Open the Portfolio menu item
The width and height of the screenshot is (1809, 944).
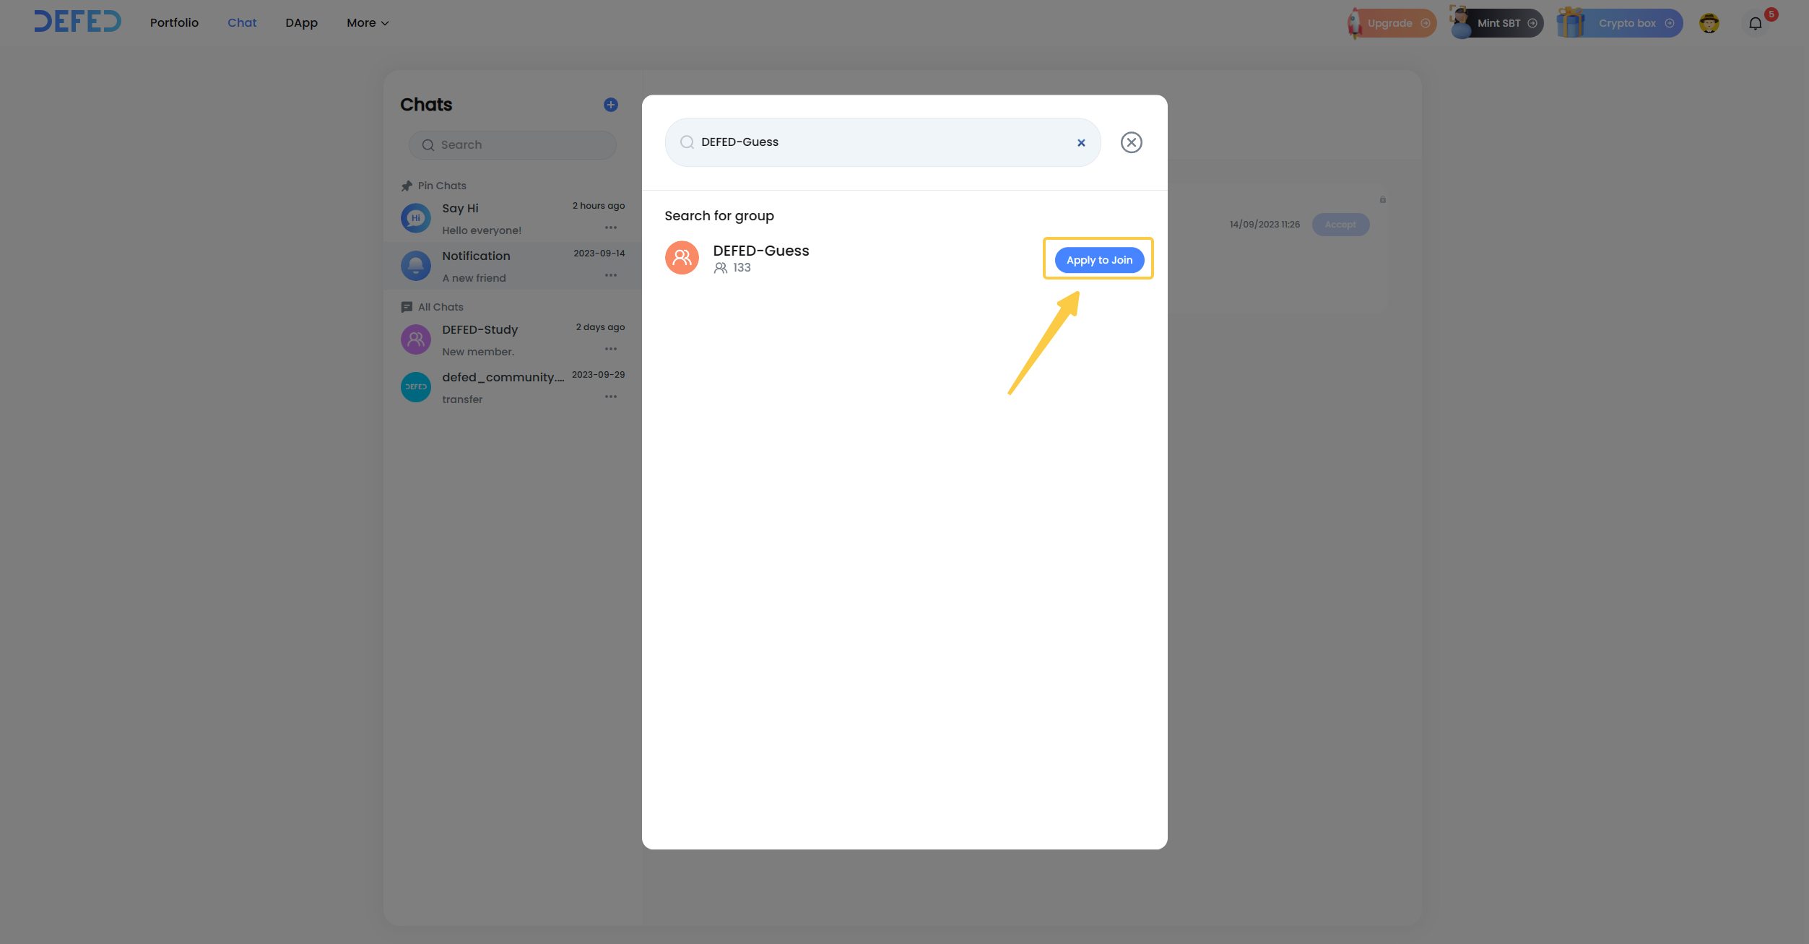click(174, 23)
